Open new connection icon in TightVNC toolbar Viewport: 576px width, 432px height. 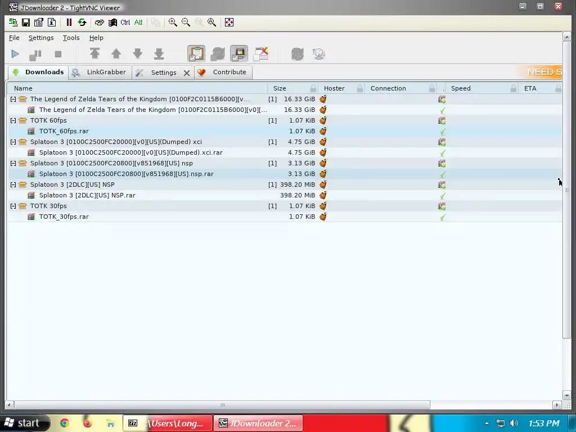[13, 22]
